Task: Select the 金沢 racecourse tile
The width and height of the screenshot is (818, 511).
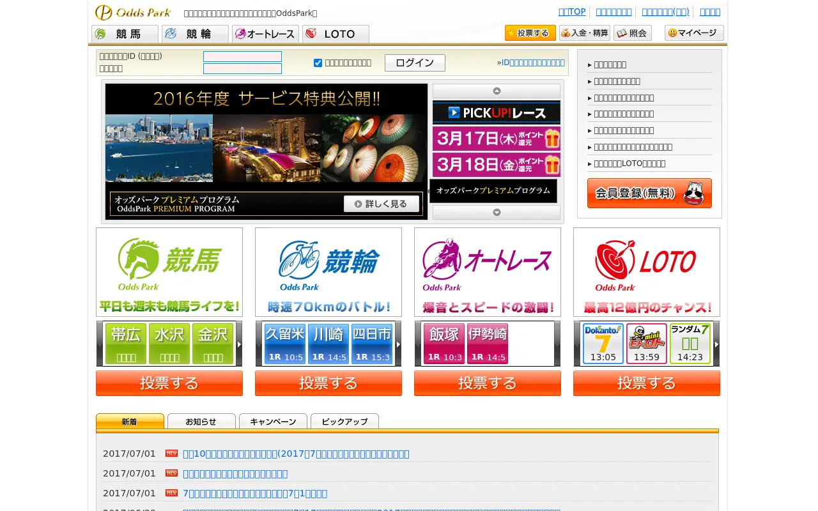Action: [x=213, y=344]
